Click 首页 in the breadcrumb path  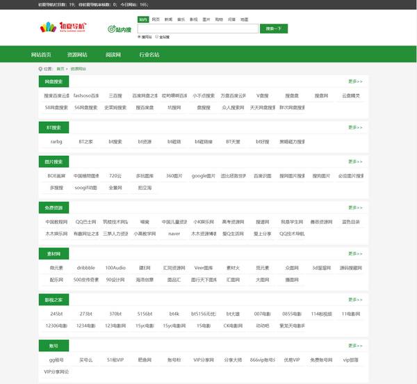click(60, 69)
